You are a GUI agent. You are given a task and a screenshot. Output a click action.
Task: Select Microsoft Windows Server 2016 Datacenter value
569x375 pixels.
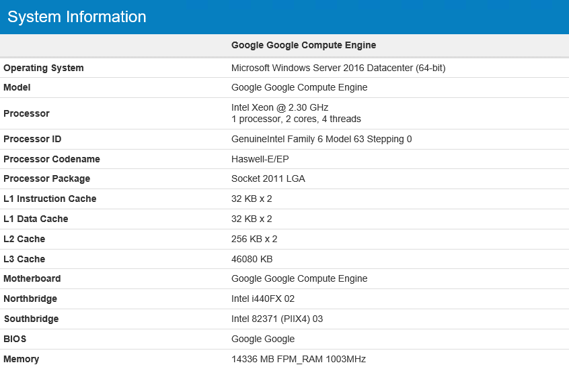338,68
